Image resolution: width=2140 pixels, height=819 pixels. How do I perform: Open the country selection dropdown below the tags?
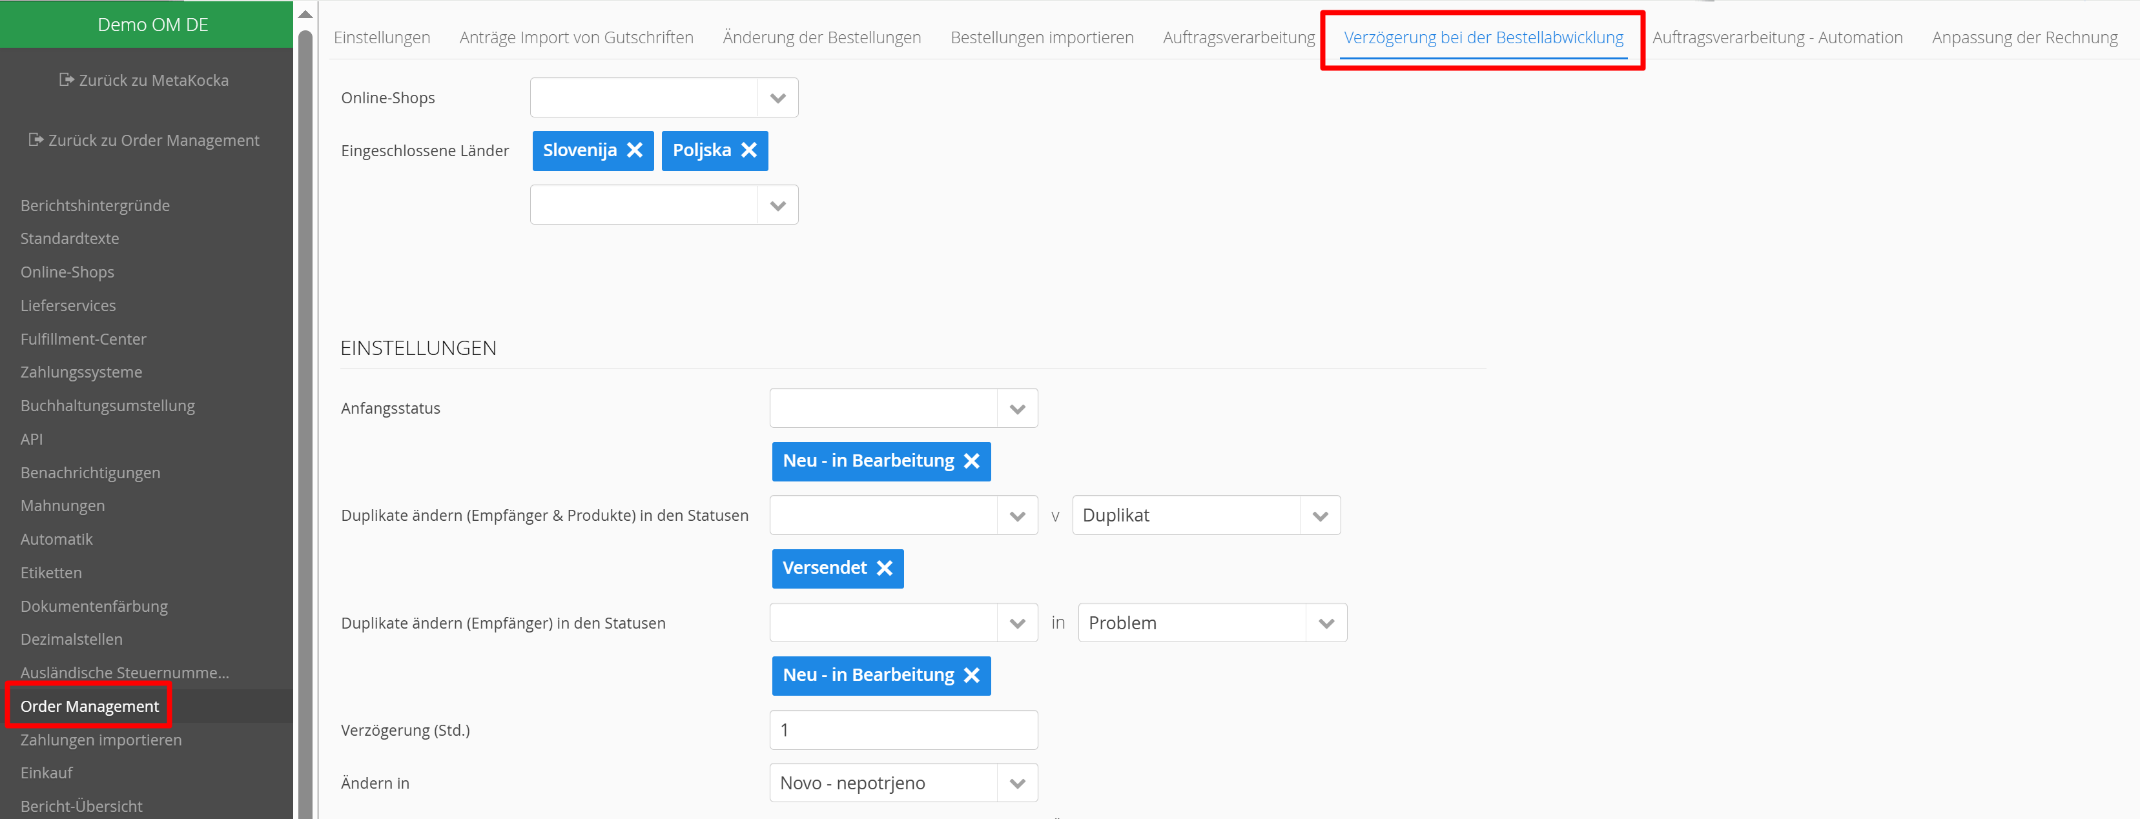pyautogui.click(x=777, y=205)
